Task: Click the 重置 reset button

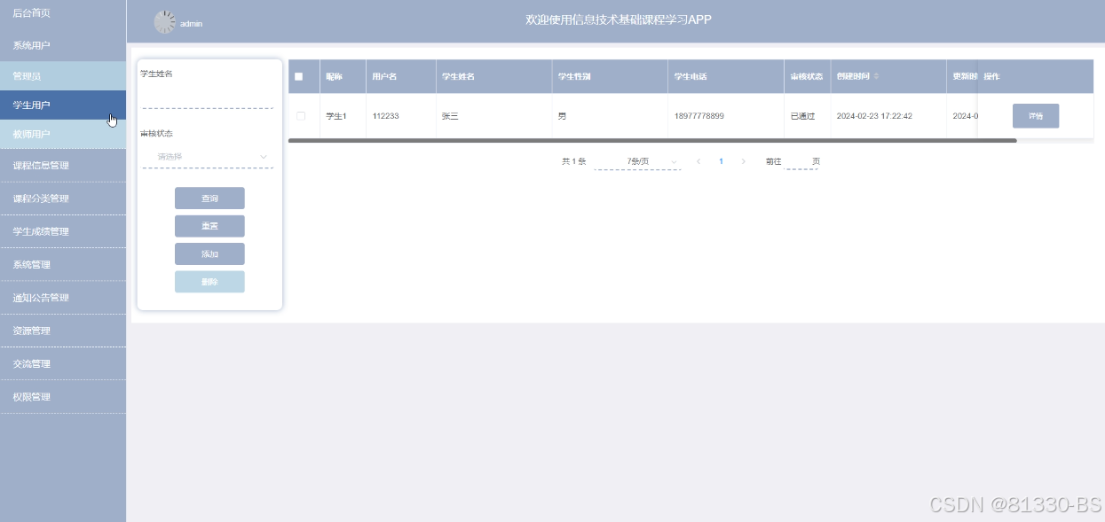Action: point(209,226)
